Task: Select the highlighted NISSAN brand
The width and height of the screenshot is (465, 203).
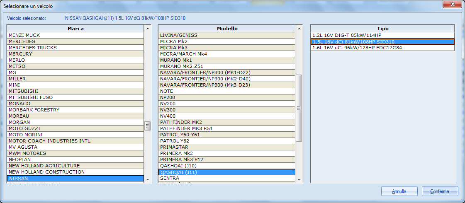Action: point(75,179)
